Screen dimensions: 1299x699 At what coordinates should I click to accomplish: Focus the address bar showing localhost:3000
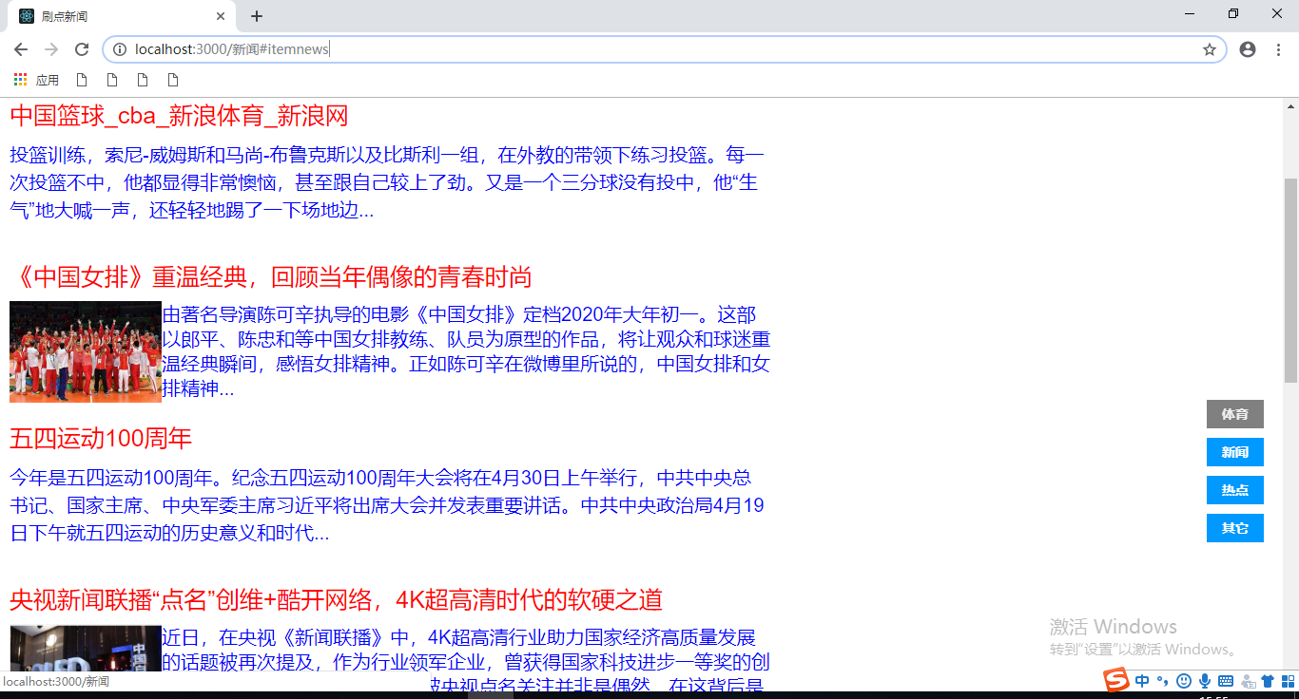[x=664, y=49]
